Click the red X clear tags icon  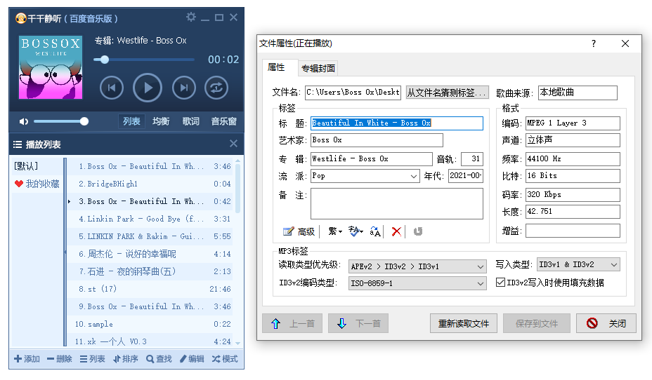pyautogui.click(x=396, y=231)
